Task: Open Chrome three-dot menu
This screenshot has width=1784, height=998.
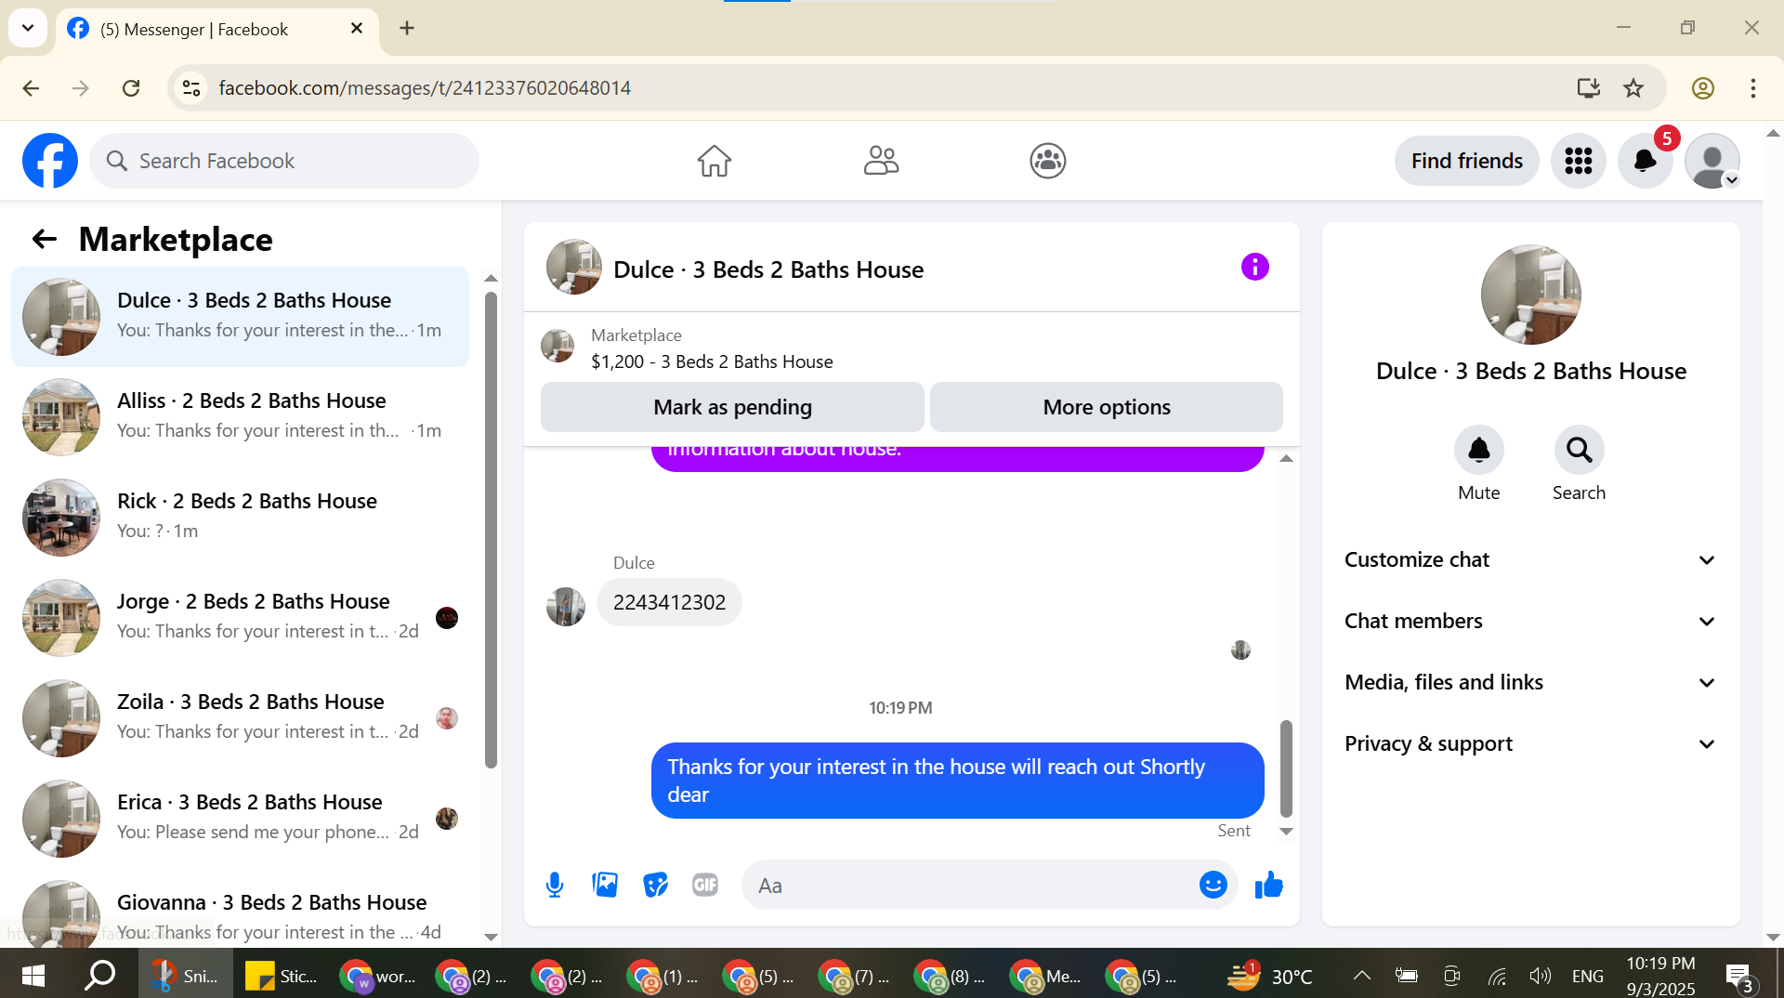Action: click(1752, 88)
